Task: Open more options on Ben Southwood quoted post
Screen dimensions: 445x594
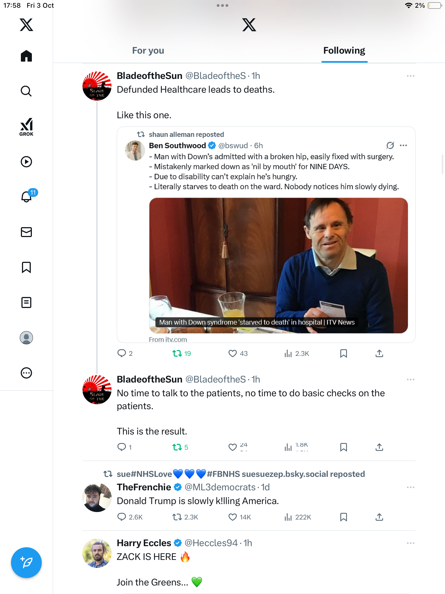Action: click(403, 145)
